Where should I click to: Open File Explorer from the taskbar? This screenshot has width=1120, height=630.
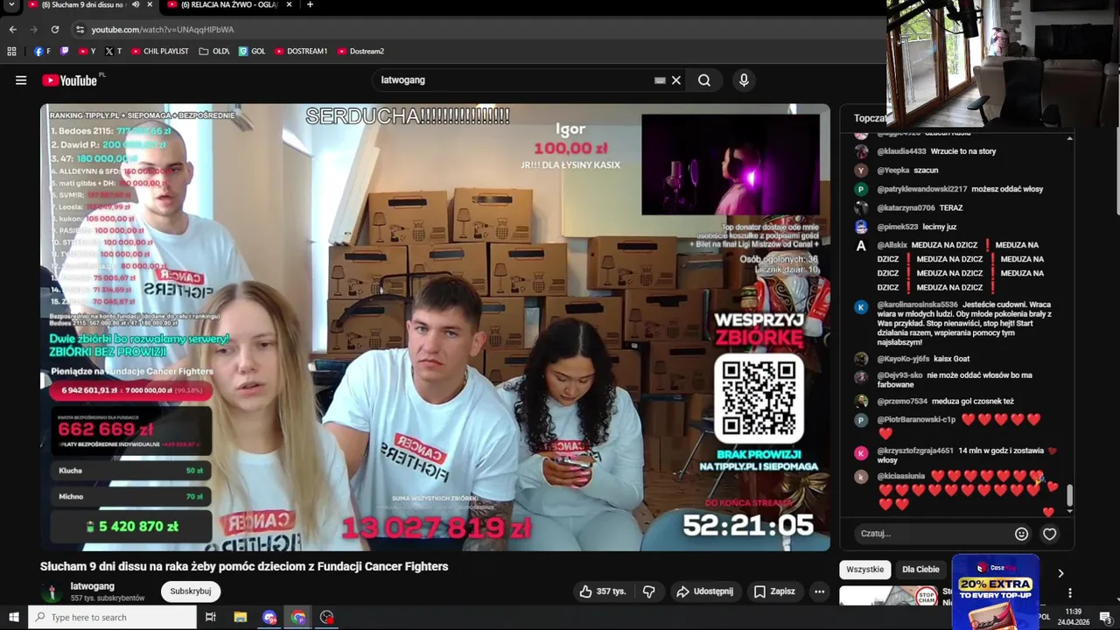(241, 618)
